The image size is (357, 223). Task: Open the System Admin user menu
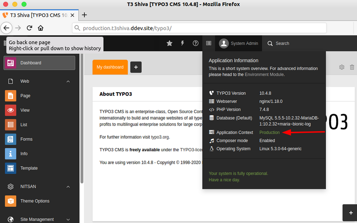pos(239,43)
